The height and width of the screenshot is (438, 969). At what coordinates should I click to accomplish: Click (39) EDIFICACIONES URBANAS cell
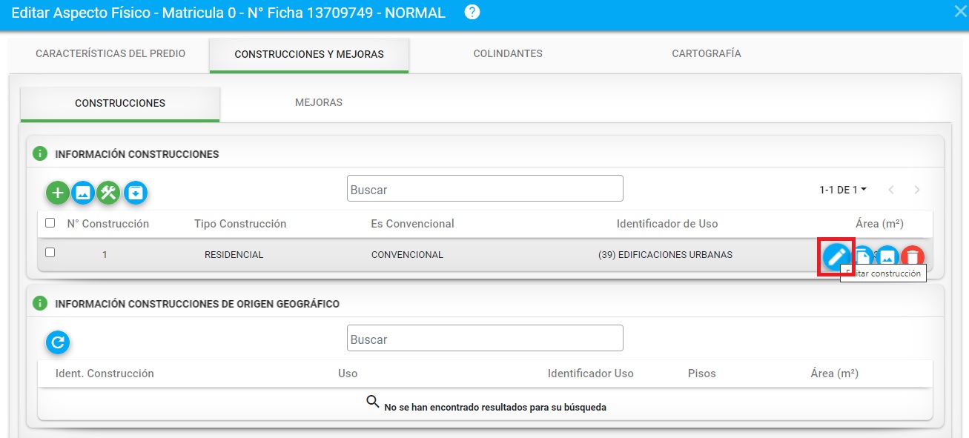pyautogui.click(x=665, y=255)
